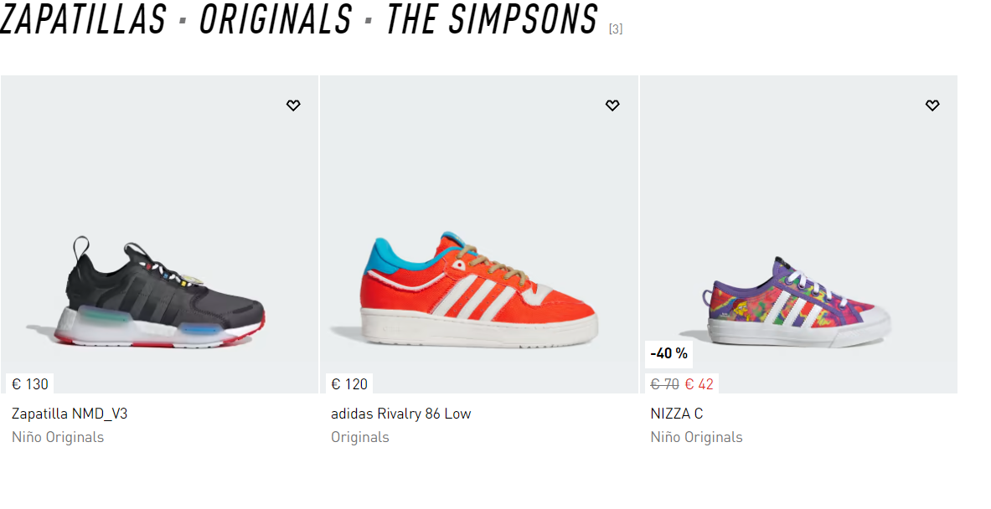Open orange Rivalry 86 Low sneaker image
Viewport: 991px width, 509px height.
pos(479,289)
